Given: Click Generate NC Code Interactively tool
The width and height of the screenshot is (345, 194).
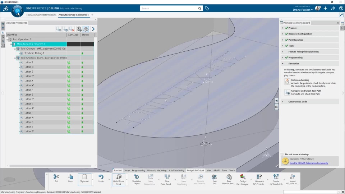Looking at the screenshot, I should 259,180.
